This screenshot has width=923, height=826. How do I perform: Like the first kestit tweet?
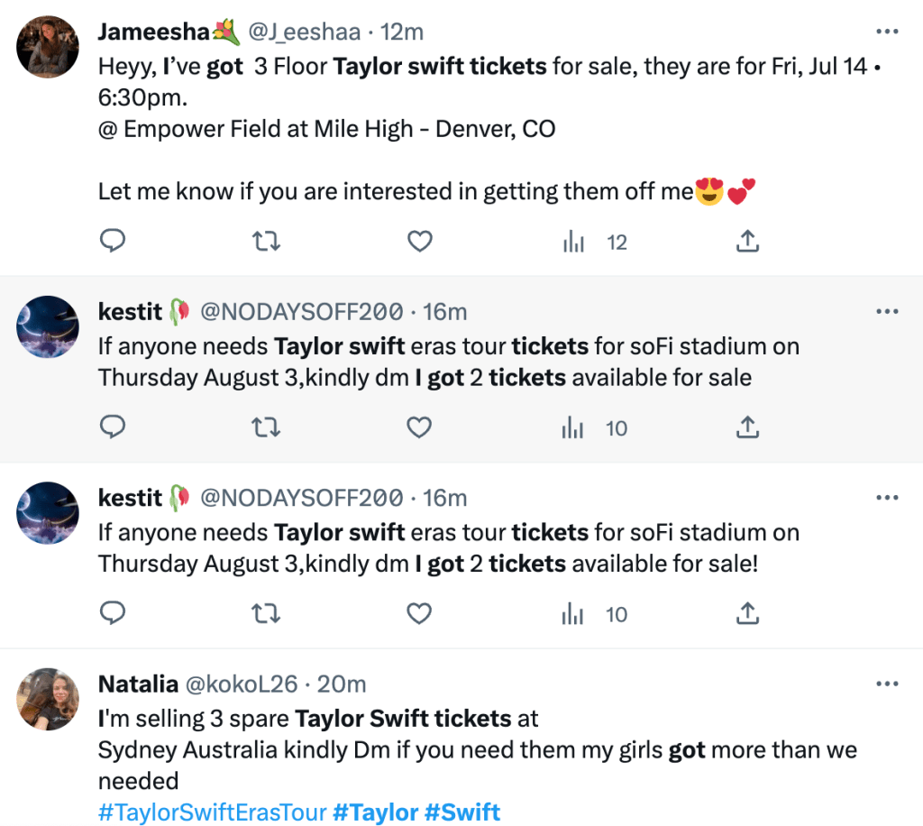click(419, 427)
